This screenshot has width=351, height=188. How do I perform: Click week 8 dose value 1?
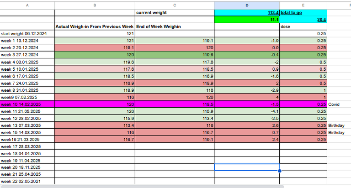[x=303, y=90]
